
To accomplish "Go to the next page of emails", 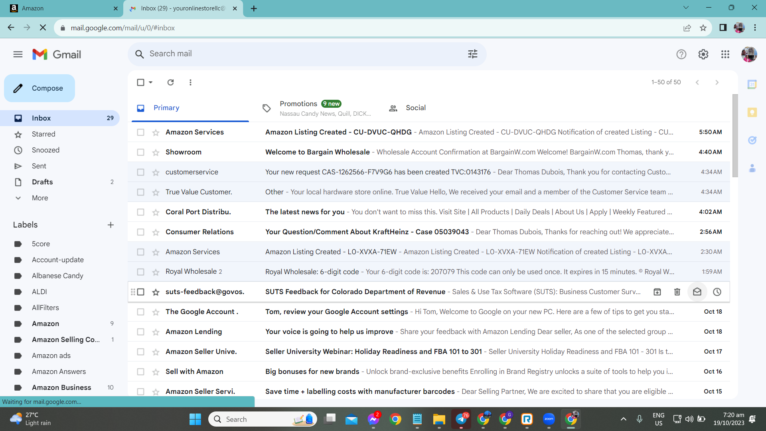I will click(x=717, y=82).
